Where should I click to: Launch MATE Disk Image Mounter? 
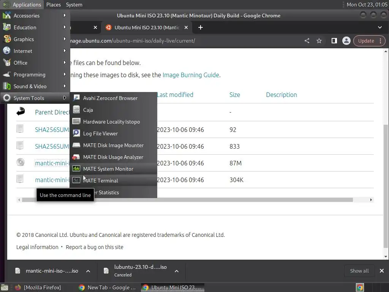click(x=113, y=145)
